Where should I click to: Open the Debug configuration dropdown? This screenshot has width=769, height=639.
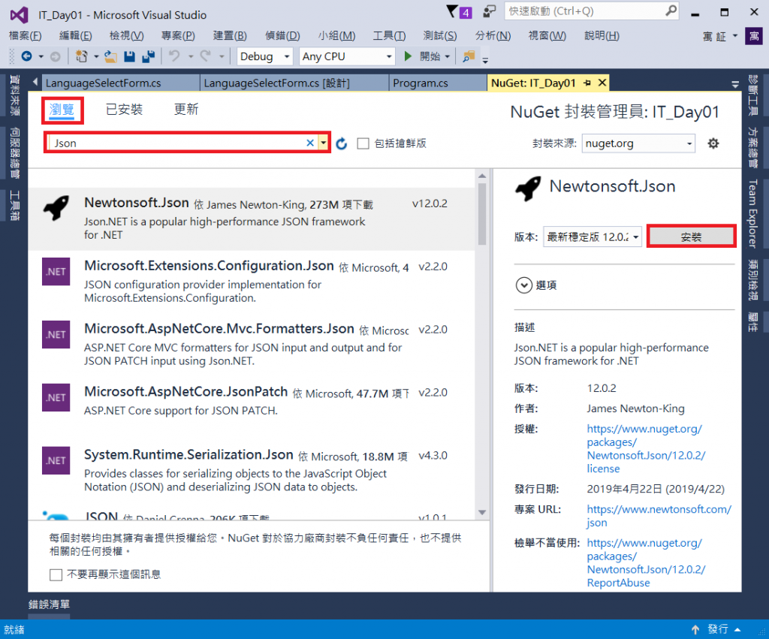(x=265, y=56)
